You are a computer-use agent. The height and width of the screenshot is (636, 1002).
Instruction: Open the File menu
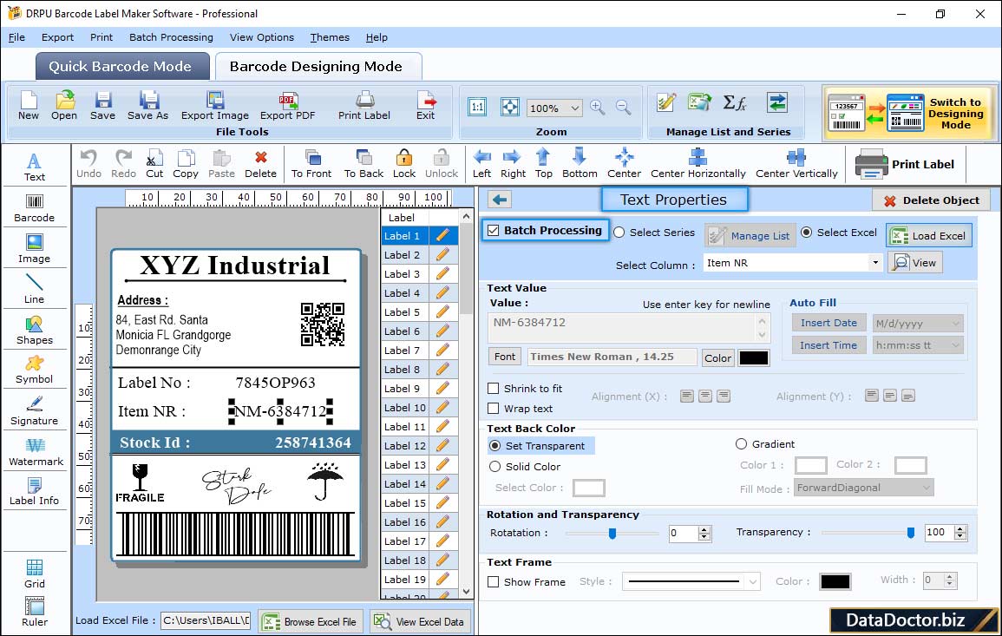16,37
